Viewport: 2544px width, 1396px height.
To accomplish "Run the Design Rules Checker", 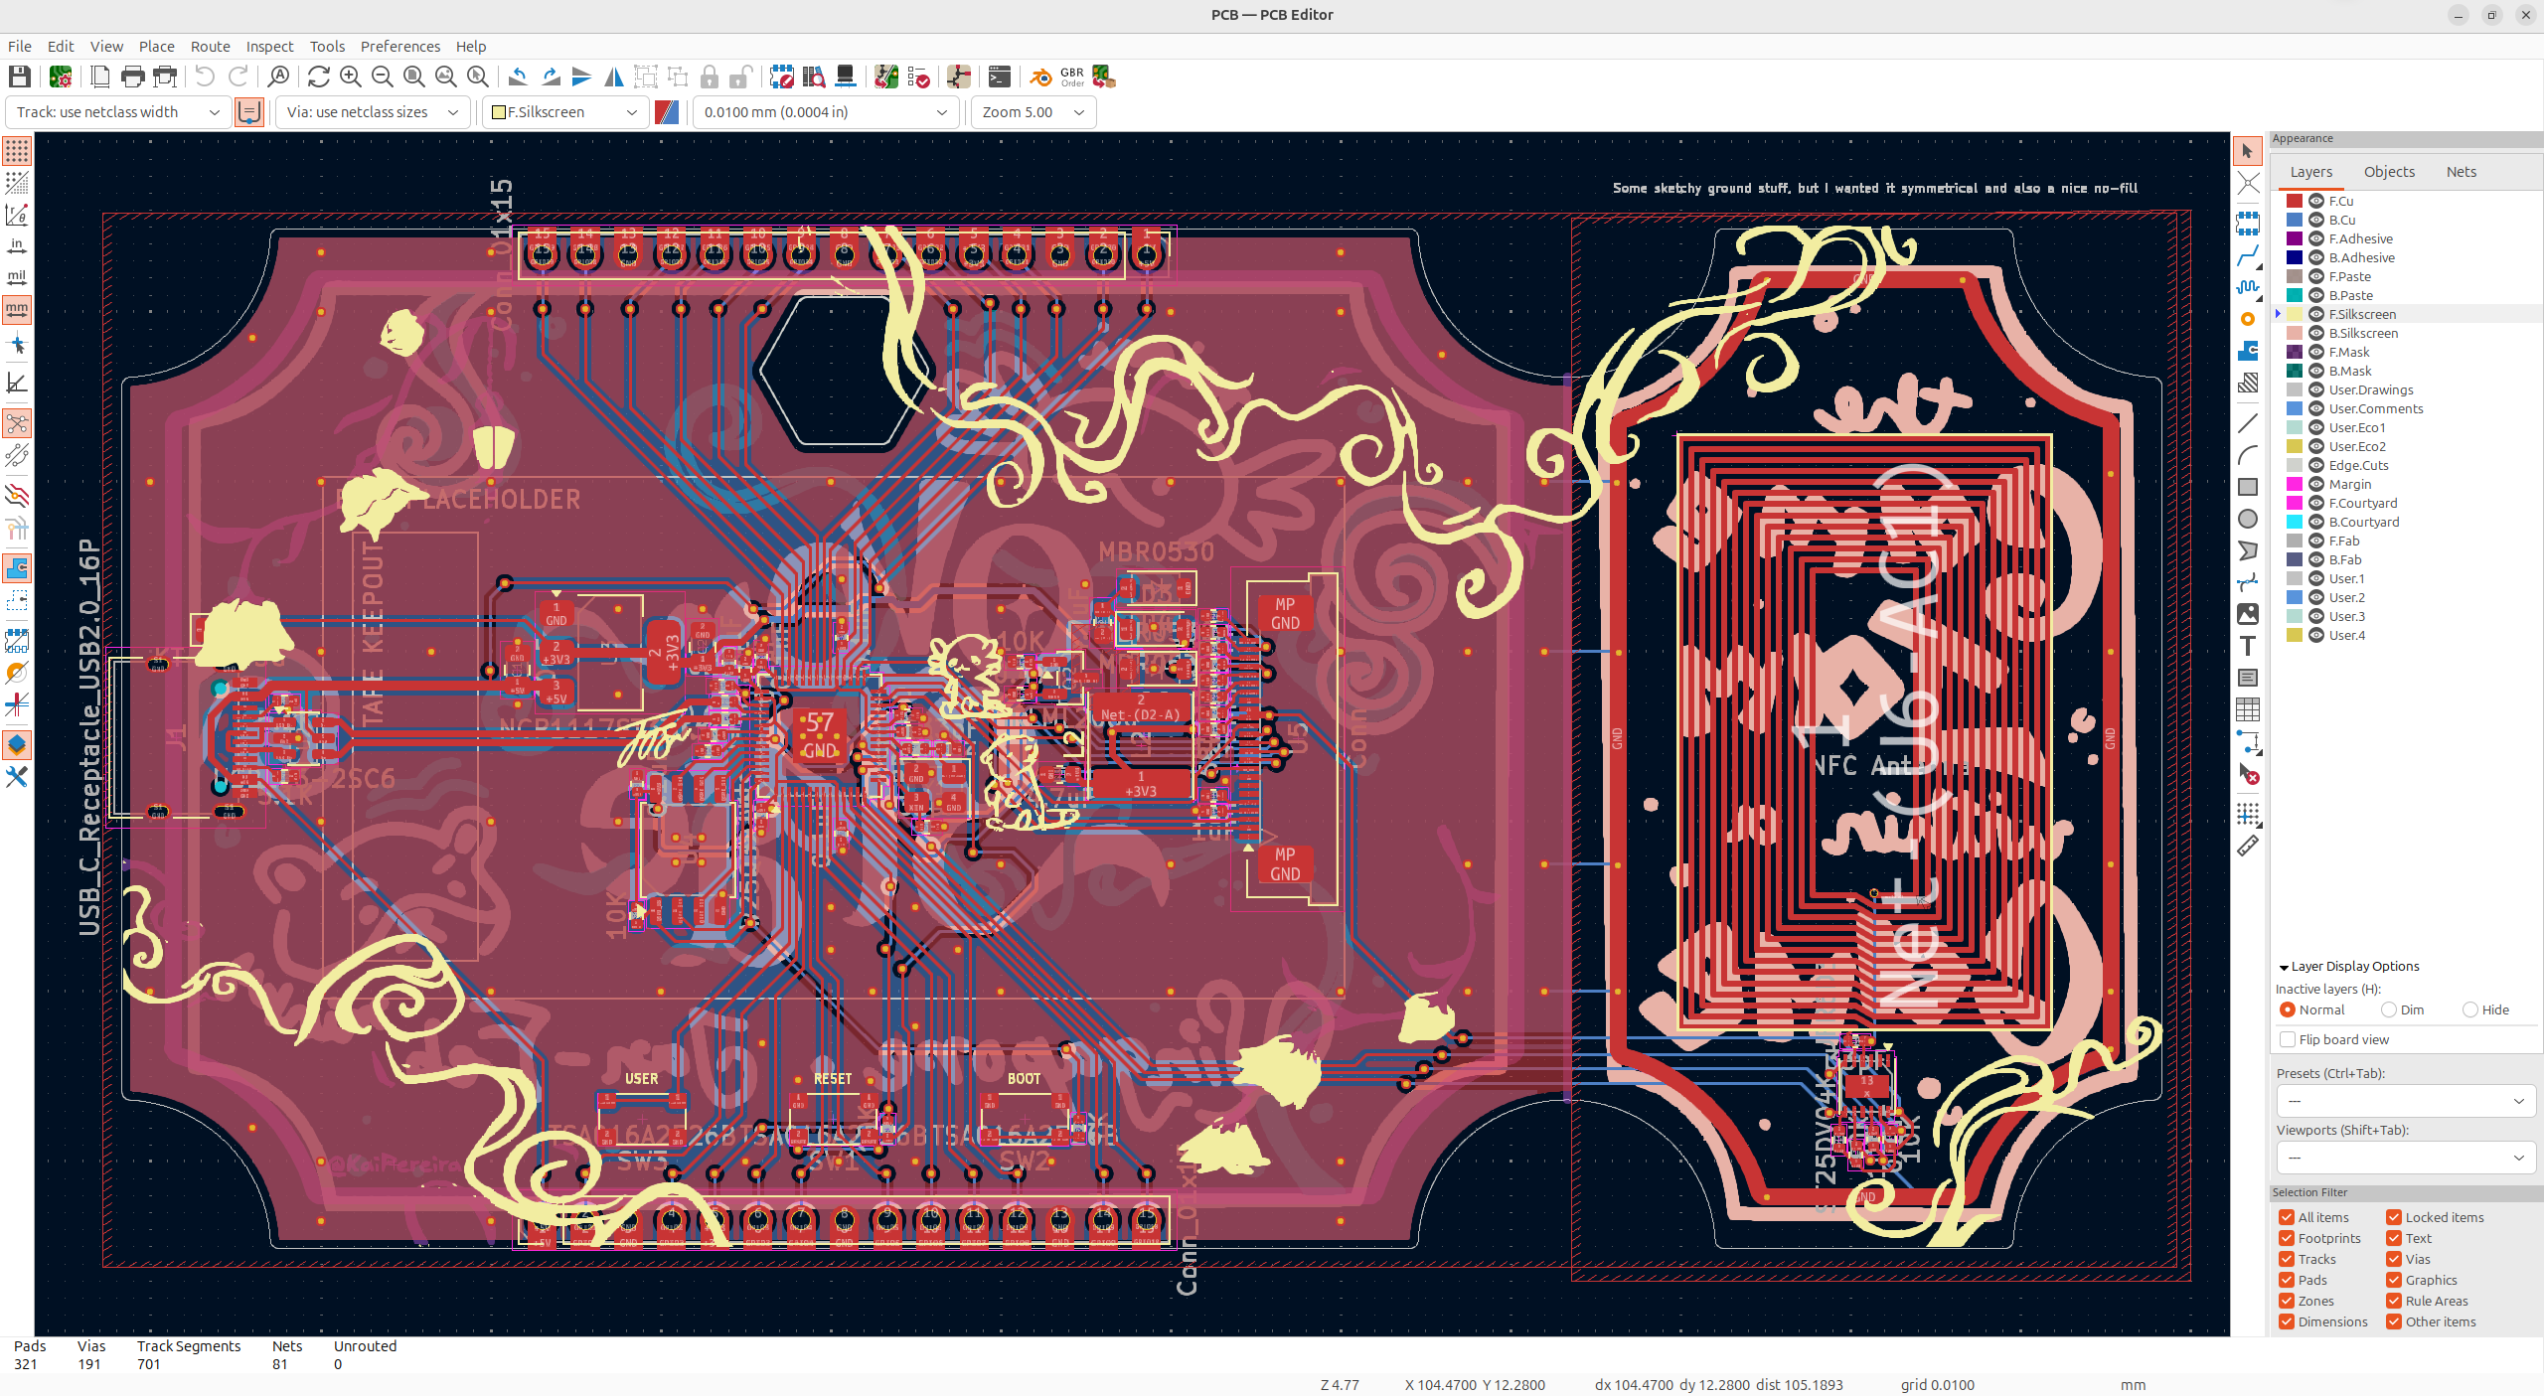I will point(918,77).
